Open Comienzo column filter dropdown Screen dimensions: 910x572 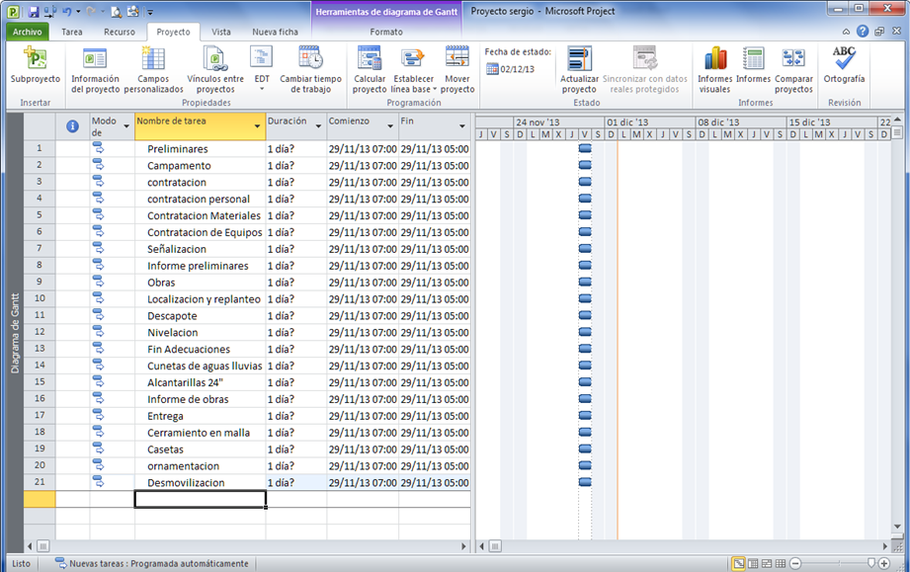pyautogui.click(x=390, y=125)
